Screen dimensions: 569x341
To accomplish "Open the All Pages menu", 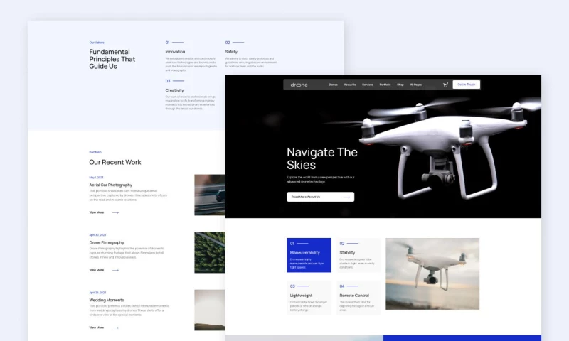I will click(x=416, y=85).
